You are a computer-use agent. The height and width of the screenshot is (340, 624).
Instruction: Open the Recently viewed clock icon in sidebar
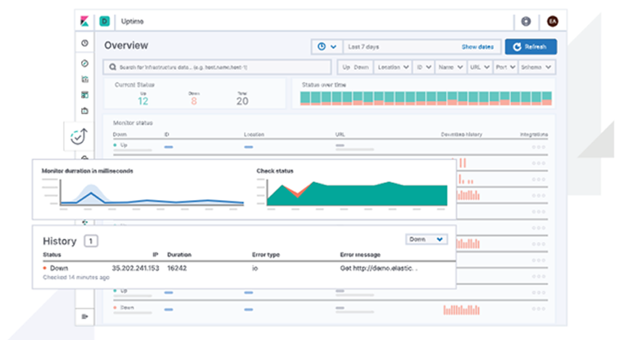(84, 43)
